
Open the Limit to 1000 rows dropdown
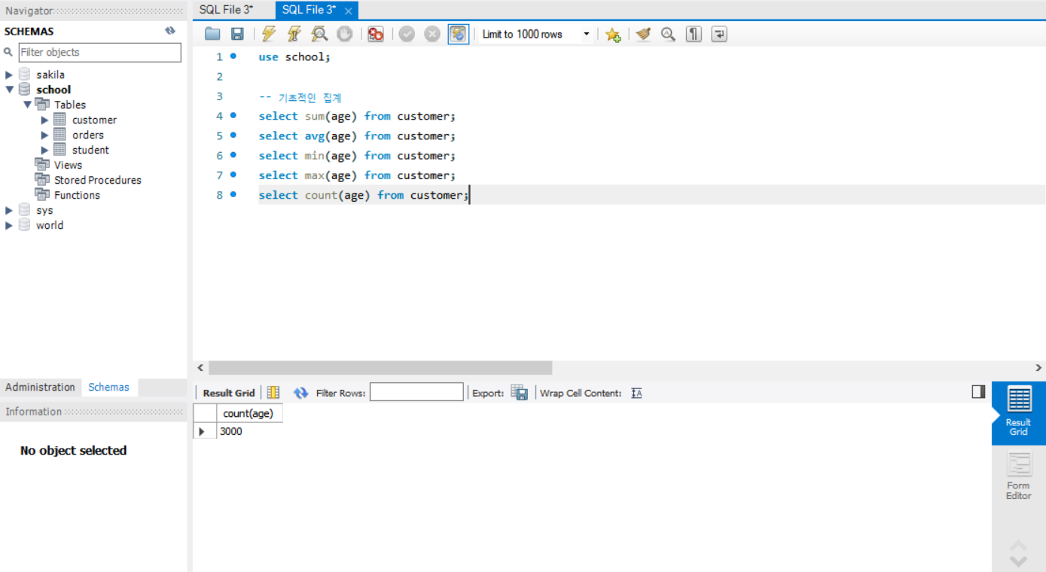click(535, 34)
